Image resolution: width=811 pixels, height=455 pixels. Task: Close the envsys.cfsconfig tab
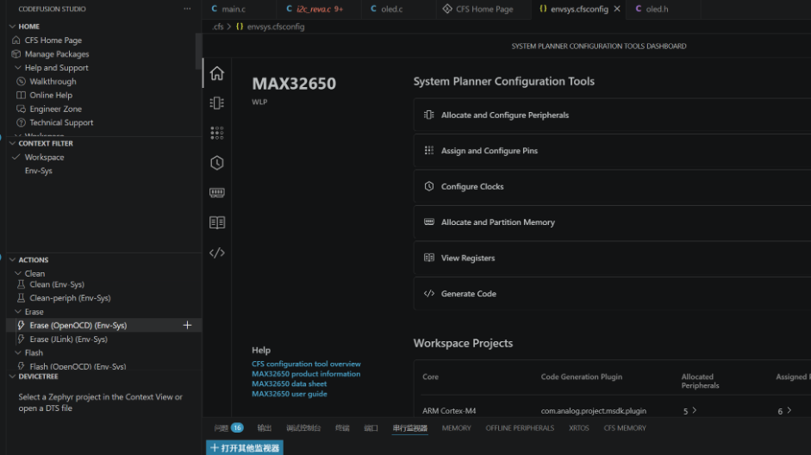point(617,9)
